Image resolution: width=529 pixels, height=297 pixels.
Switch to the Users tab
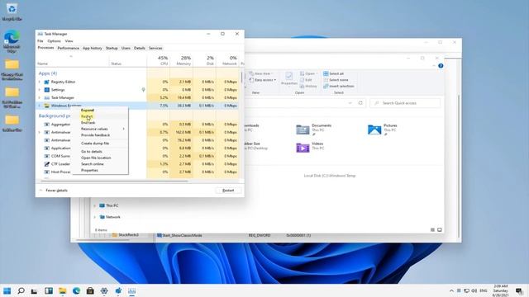[x=126, y=48]
